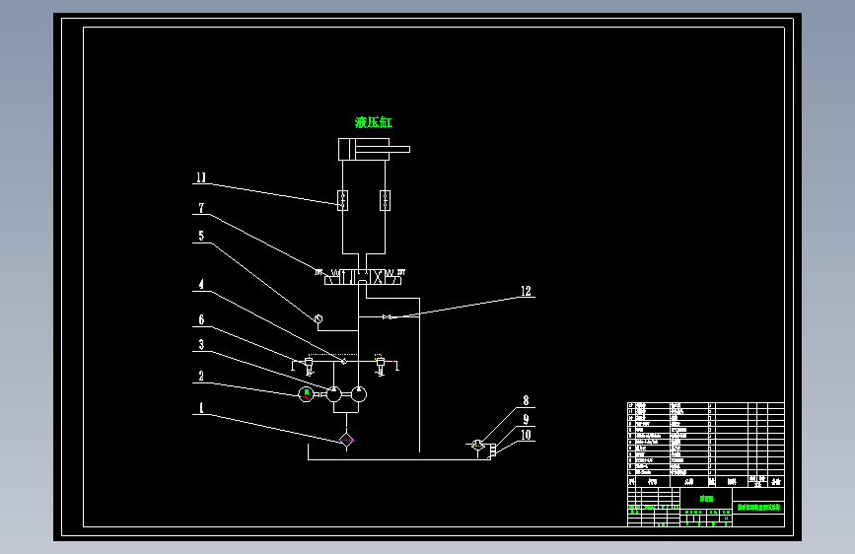This screenshot has height=554, width=855.
Task: Select the throttle valve on the rod-side line
Action: click(x=385, y=200)
